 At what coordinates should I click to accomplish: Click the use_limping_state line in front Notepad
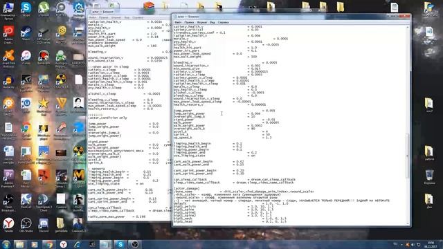pos(215,155)
